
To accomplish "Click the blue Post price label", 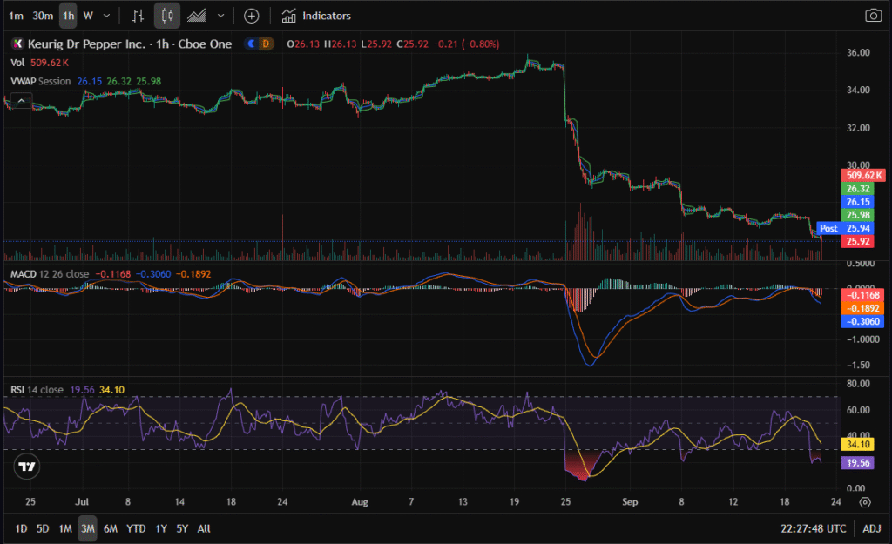I will 828,228.
